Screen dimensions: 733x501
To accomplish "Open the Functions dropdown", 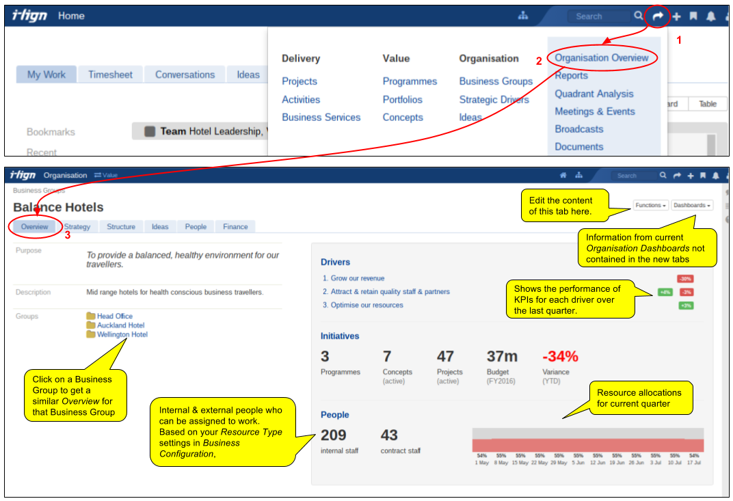I will click(650, 205).
